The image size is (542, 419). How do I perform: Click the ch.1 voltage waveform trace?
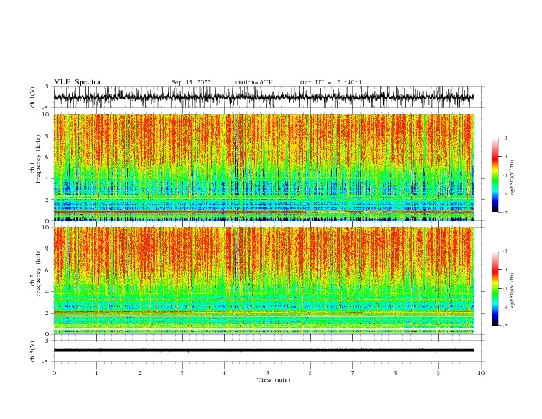pyautogui.click(x=263, y=97)
